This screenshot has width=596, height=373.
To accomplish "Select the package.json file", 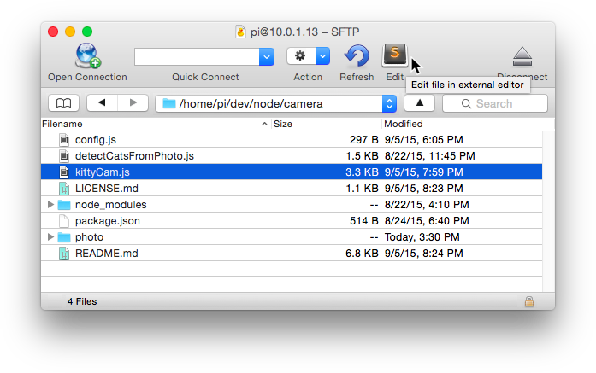I will click(x=107, y=221).
